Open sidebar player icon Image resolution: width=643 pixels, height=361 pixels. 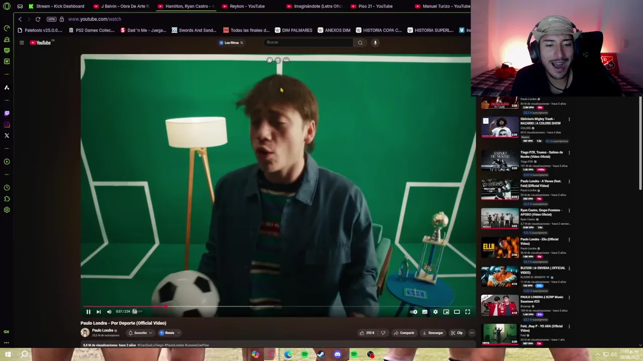7,161
